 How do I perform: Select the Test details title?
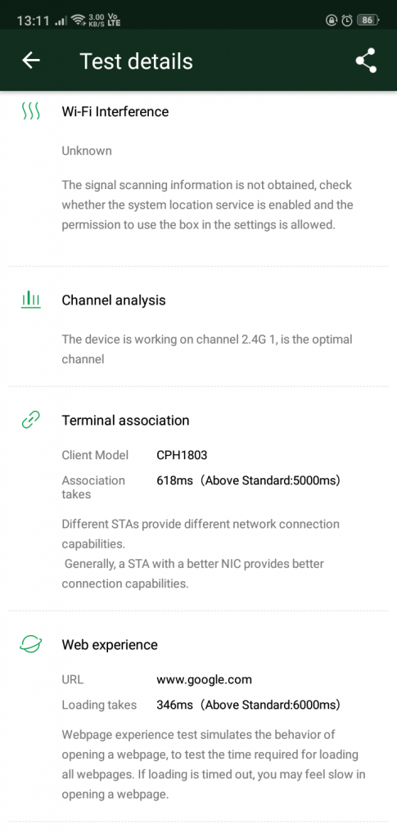pos(136,61)
